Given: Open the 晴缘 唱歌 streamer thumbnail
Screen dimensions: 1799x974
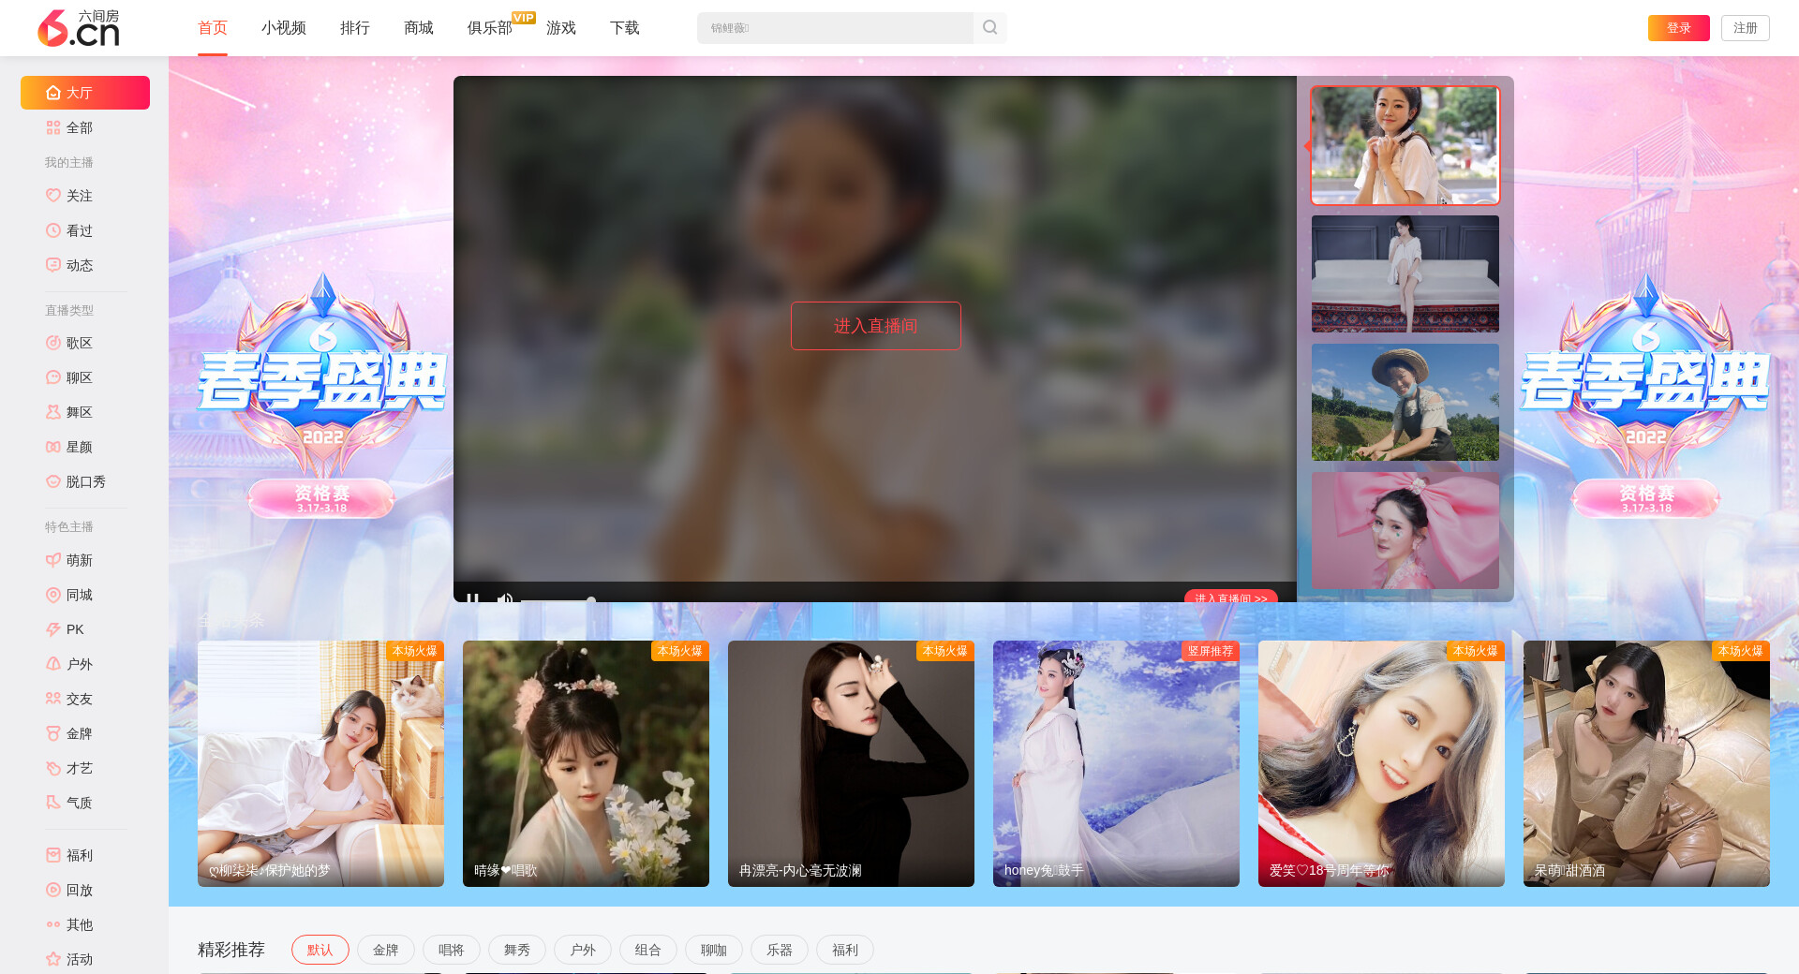Looking at the screenshot, I should [586, 763].
